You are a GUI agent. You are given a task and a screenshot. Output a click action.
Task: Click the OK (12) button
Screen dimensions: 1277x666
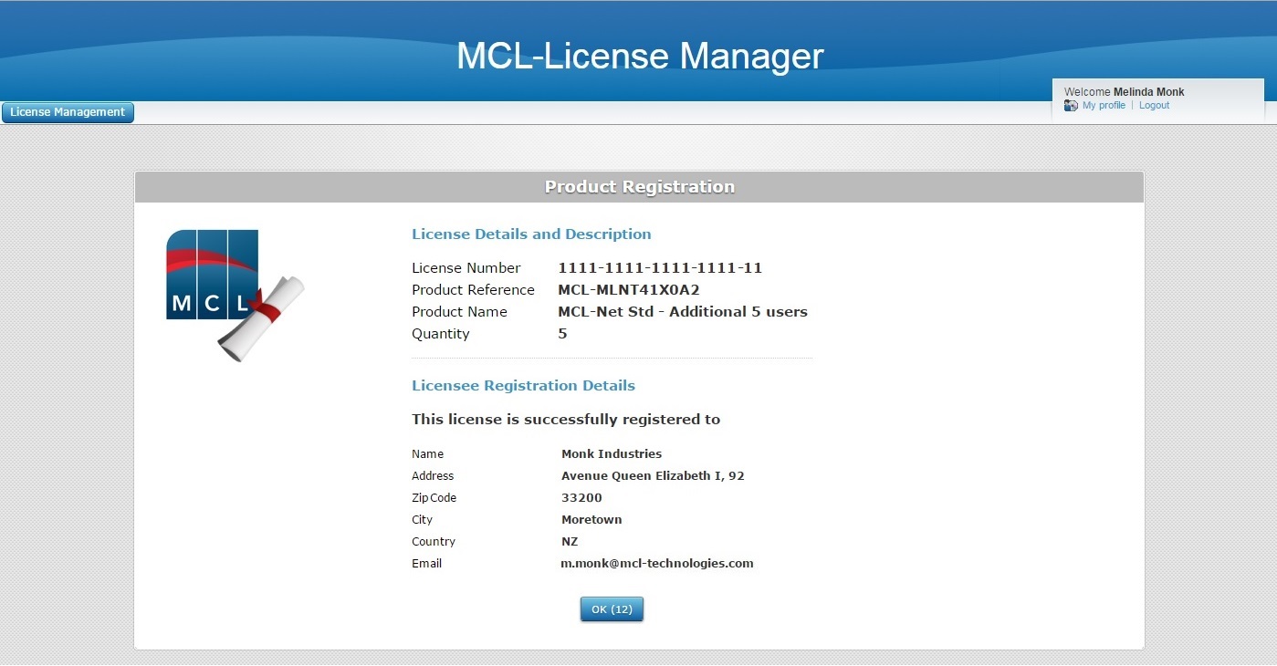(x=612, y=609)
